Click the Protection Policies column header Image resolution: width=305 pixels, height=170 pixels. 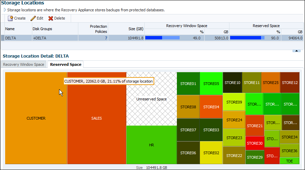tap(93, 29)
